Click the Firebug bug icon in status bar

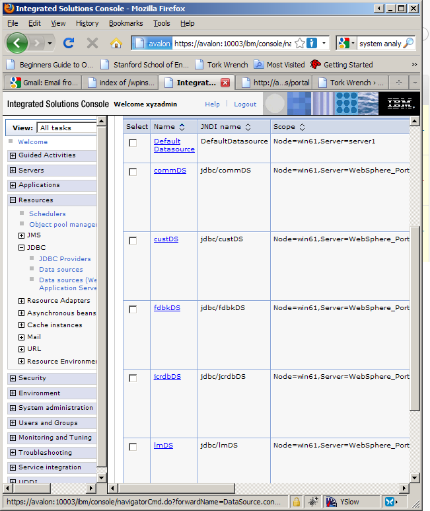(x=313, y=502)
